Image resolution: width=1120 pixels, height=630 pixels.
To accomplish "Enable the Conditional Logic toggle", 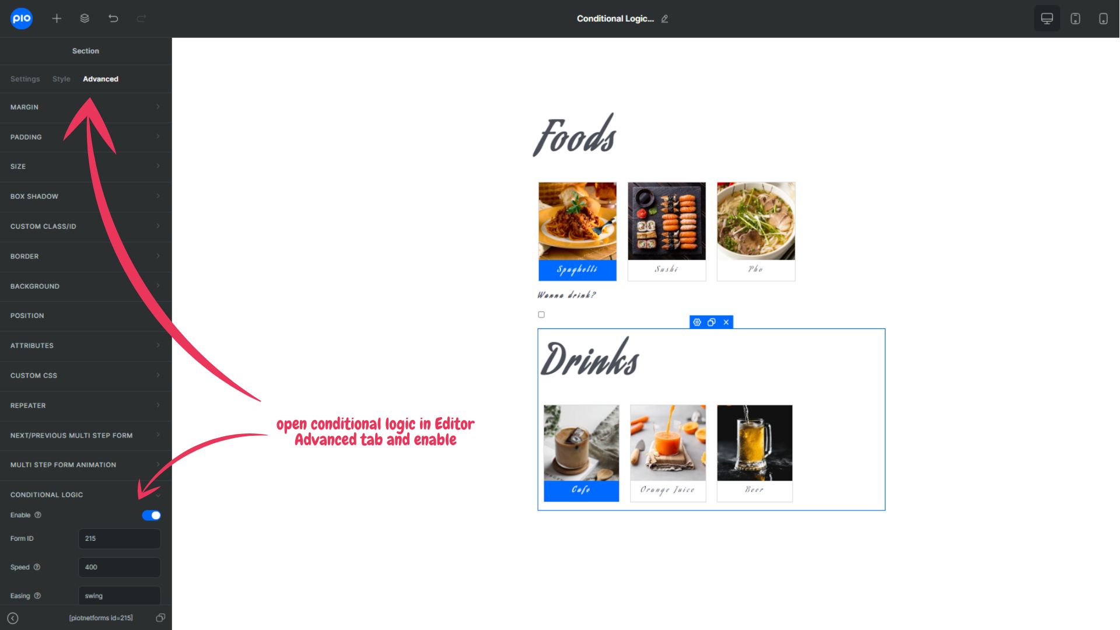I will coord(152,516).
